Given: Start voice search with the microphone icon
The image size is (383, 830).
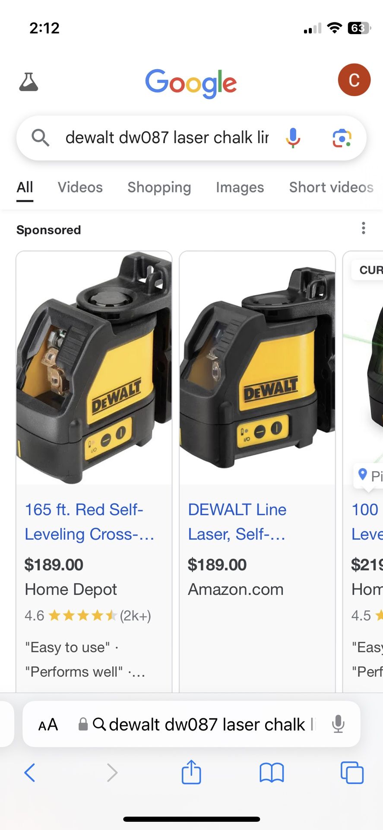Looking at the screenshot, I should [x=293, y=138].
